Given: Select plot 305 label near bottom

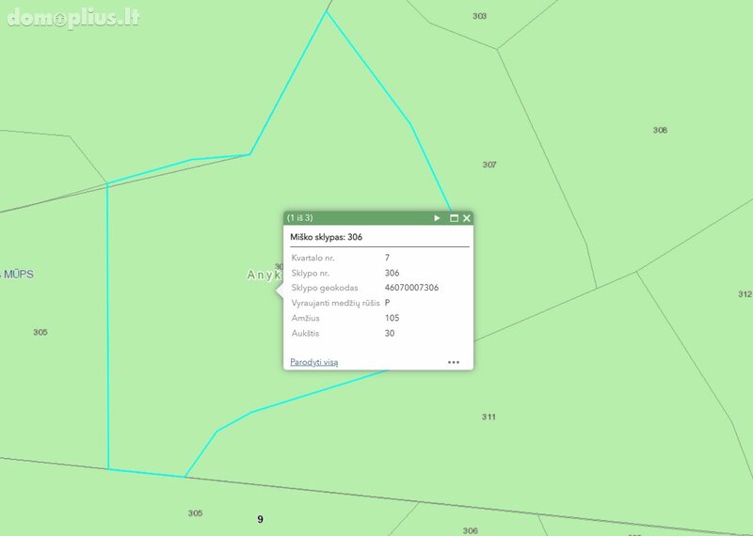Looking at the screenshot, I should (x=195, y=513).
